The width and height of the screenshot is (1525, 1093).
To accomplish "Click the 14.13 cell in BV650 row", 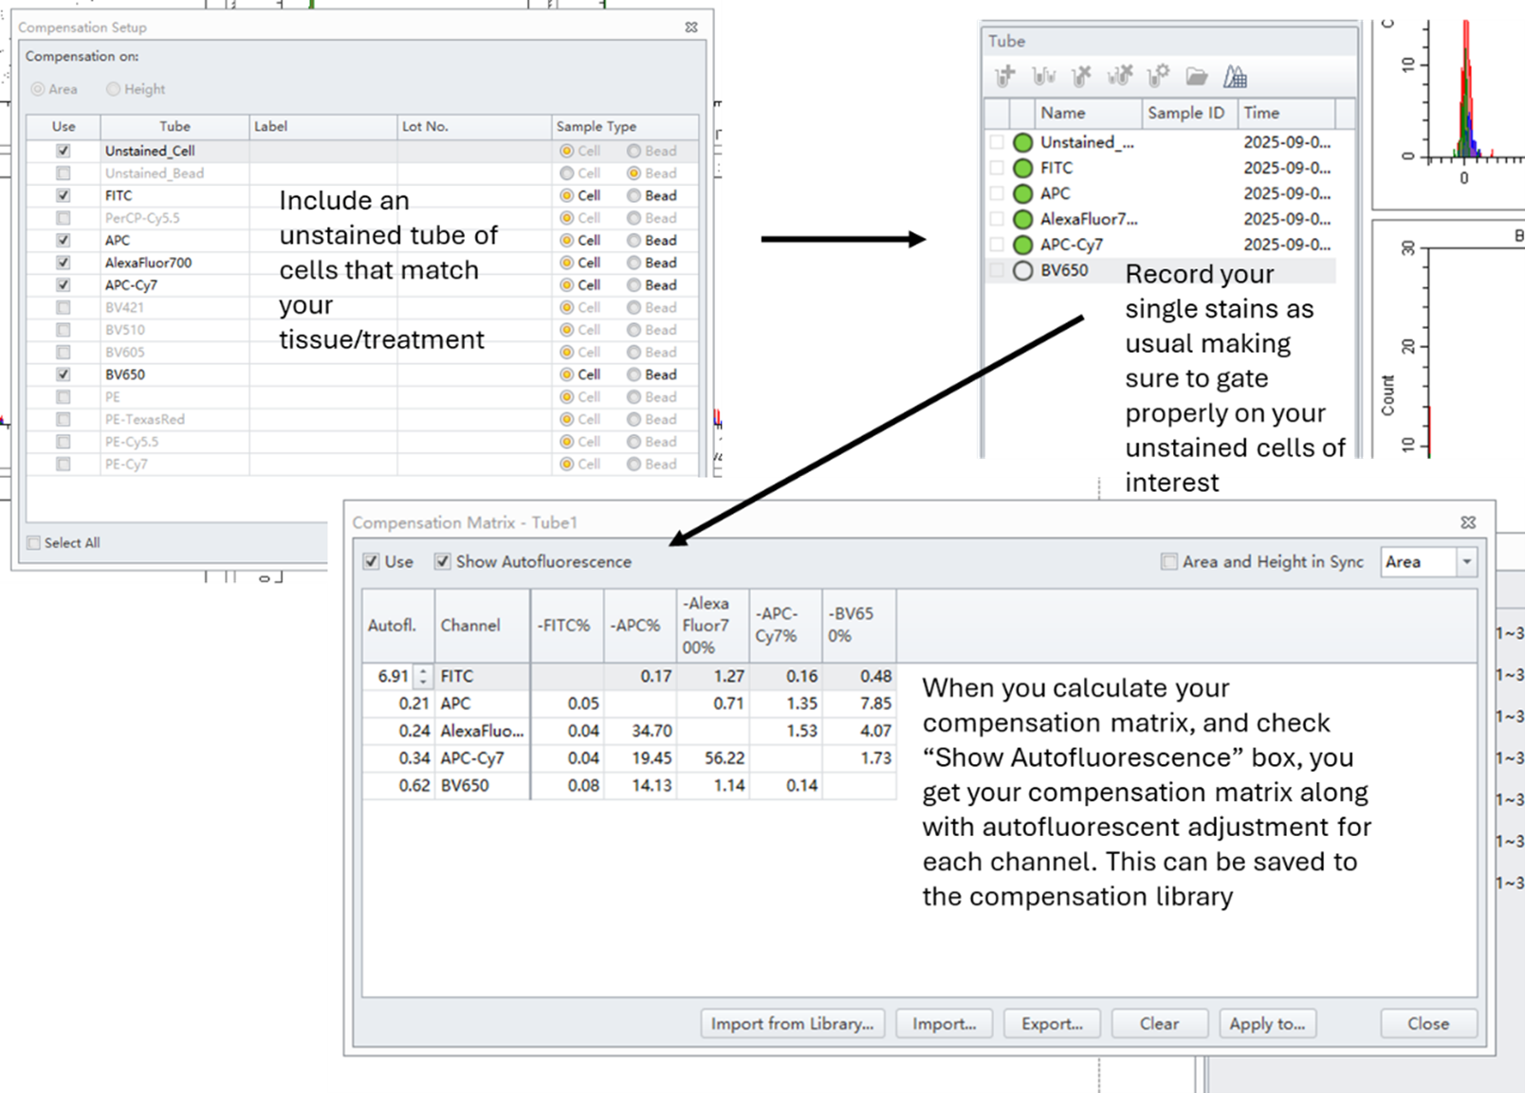I will coord(640,786).
